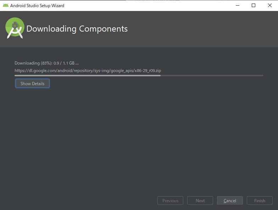Click the Cancel button
278x210 pixels.
click(230, 201)
